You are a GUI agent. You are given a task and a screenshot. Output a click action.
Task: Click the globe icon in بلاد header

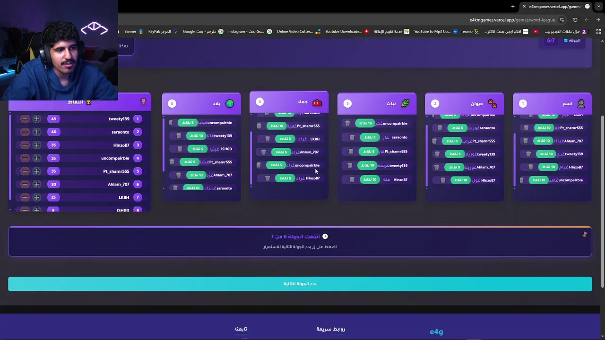point(230,103)
